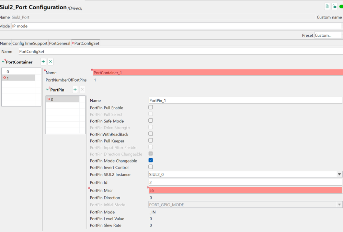Switch to the PortGeneral tab
The image size is (343, 232).
pos(59,43)
